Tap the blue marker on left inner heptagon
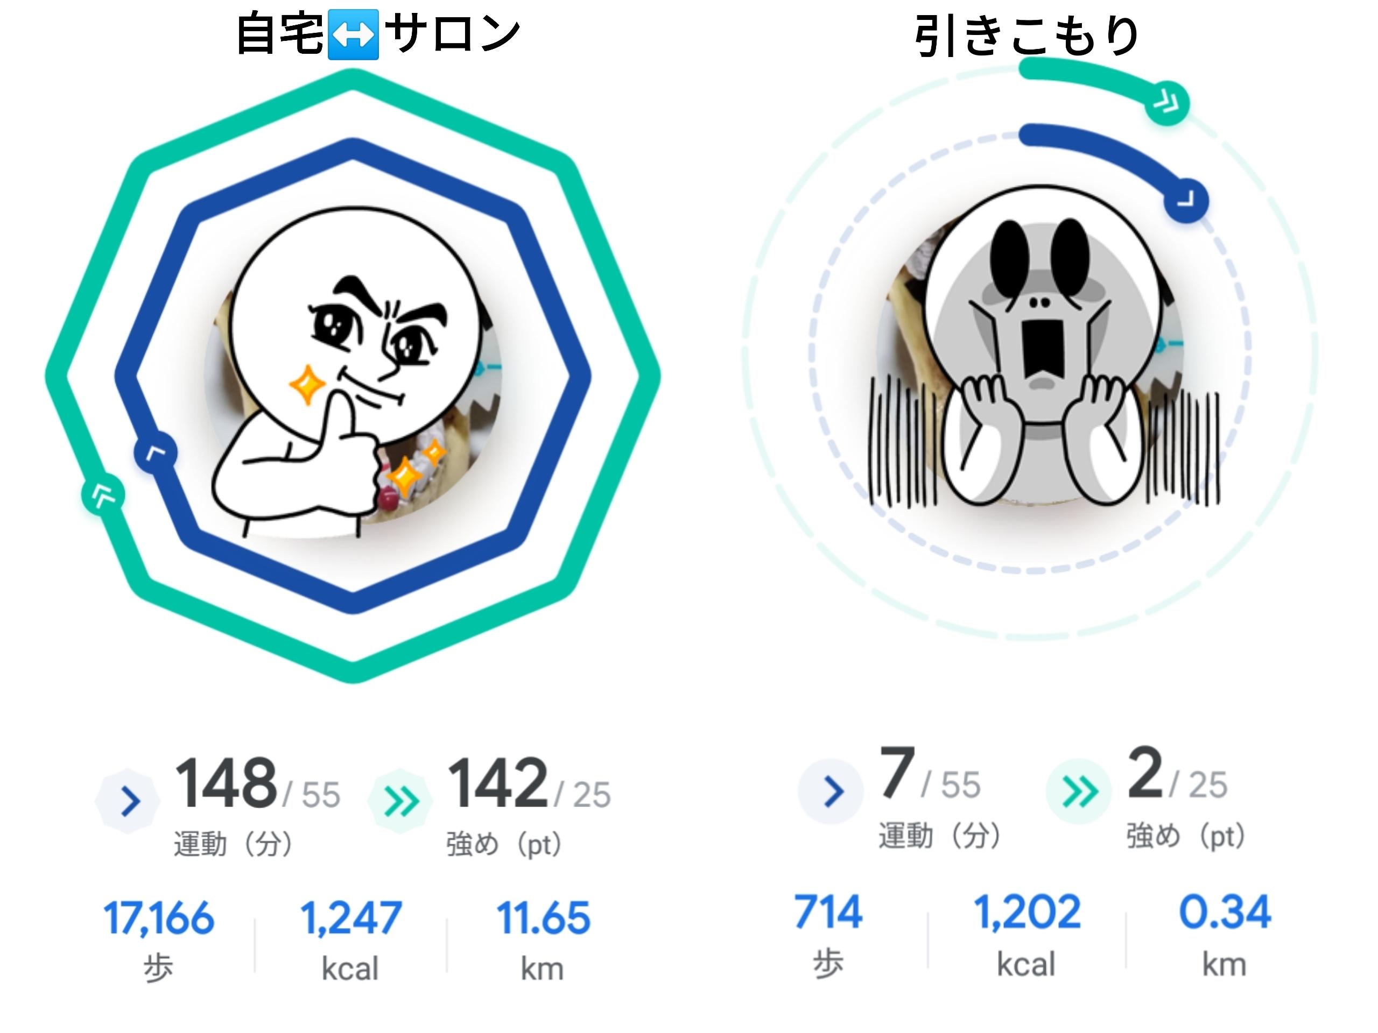This screenshot has width=1378, height=1033. click(155, 452)
